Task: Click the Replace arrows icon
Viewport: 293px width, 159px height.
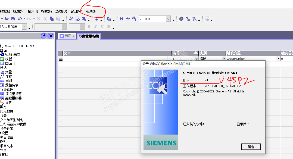Action: [x=128, y=19]
